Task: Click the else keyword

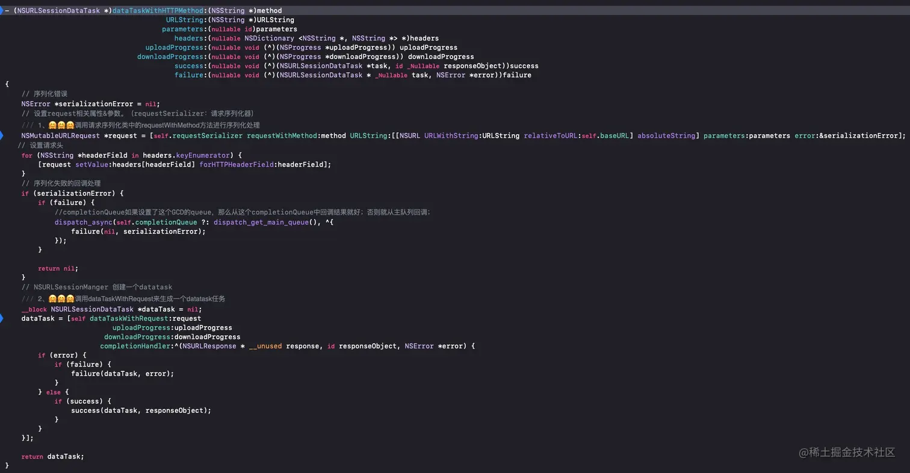Action: 52,392
